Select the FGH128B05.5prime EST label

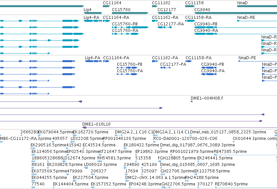(177, 158)
